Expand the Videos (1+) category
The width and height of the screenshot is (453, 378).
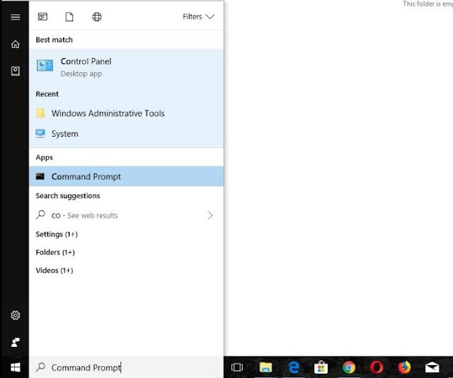[55, 270]
